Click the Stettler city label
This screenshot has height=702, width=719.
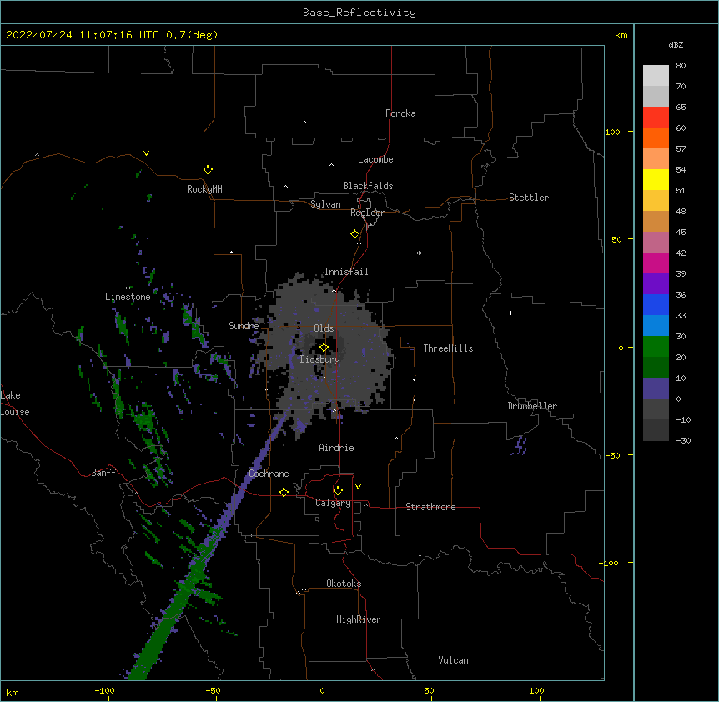tap(529, 198)
